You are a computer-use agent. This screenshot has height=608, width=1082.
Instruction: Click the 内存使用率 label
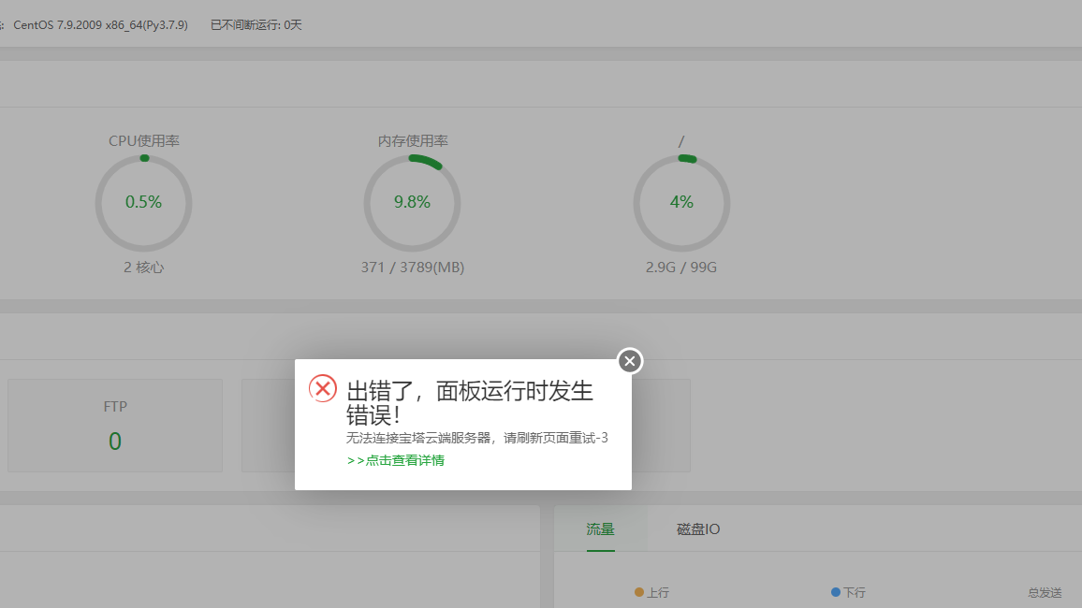413,140
